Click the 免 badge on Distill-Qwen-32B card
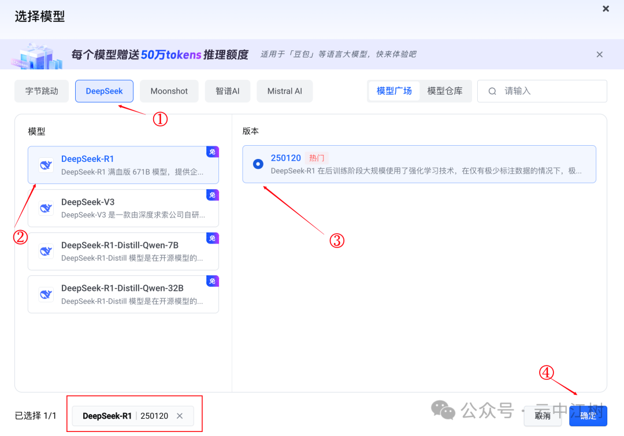Viewport: 624px width, 436px height. coord(213,281)
